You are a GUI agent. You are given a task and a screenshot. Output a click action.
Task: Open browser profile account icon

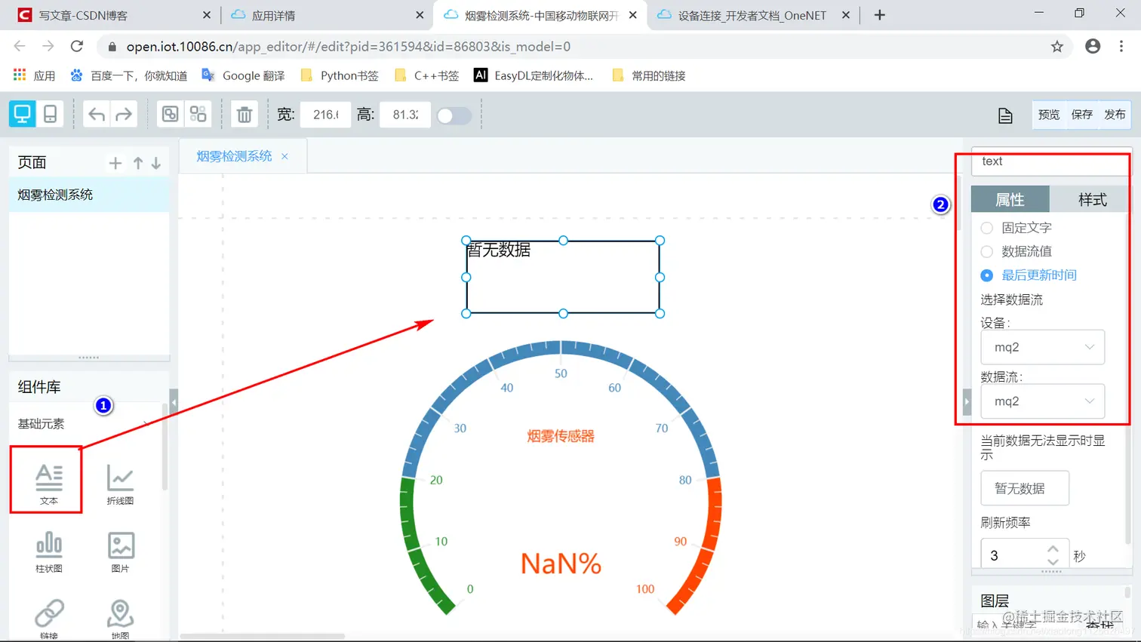(1093, 46)
